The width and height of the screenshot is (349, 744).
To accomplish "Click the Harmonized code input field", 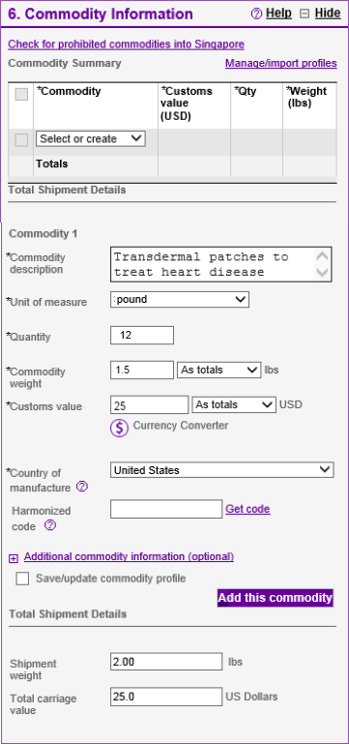I will tap(166, 509).
